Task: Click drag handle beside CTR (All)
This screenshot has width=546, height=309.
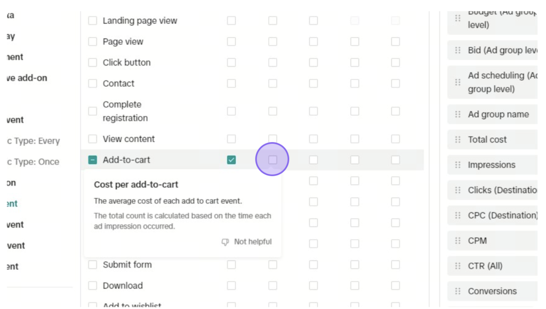Action: pyautogui.click(x=457, y=266)
